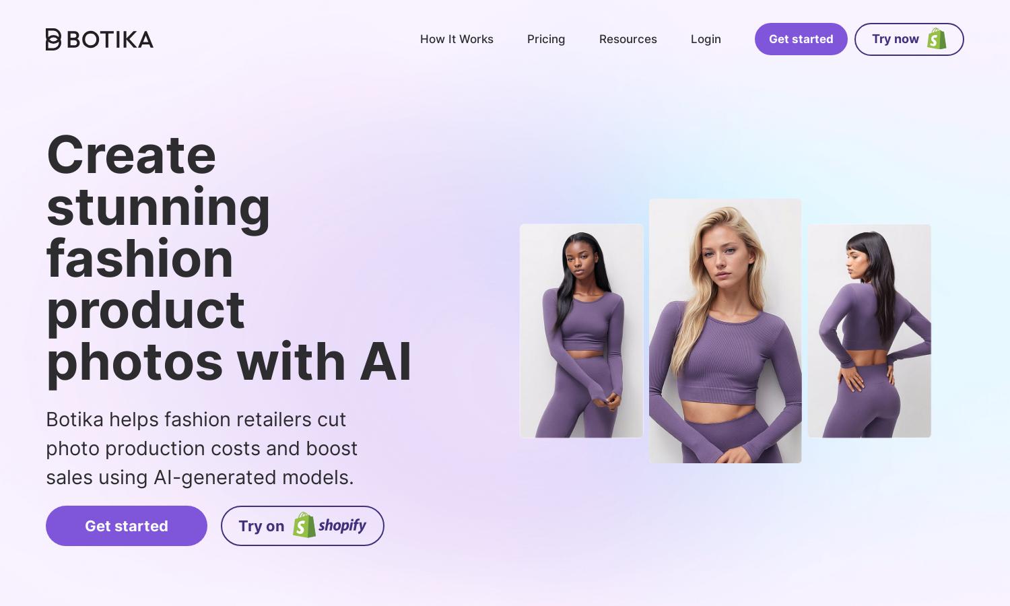Click the header Get started button

tap(801, 39)
